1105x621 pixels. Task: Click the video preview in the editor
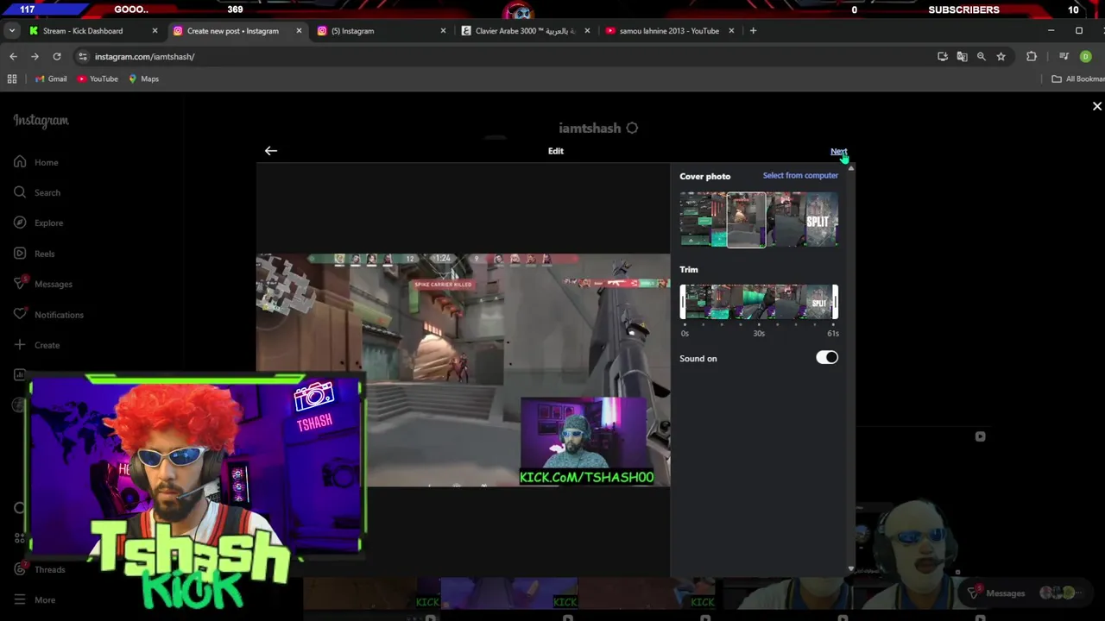463,370
